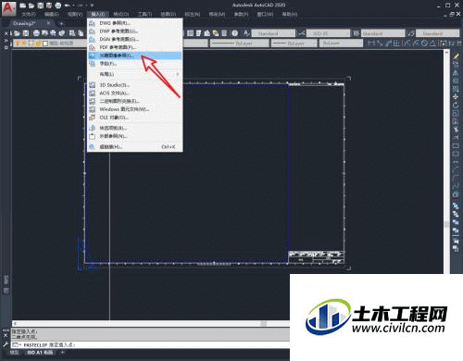This screenshot has height=361, width=463.
Task: Add a new drawing tab with plus
Action: tap(61, 23)
